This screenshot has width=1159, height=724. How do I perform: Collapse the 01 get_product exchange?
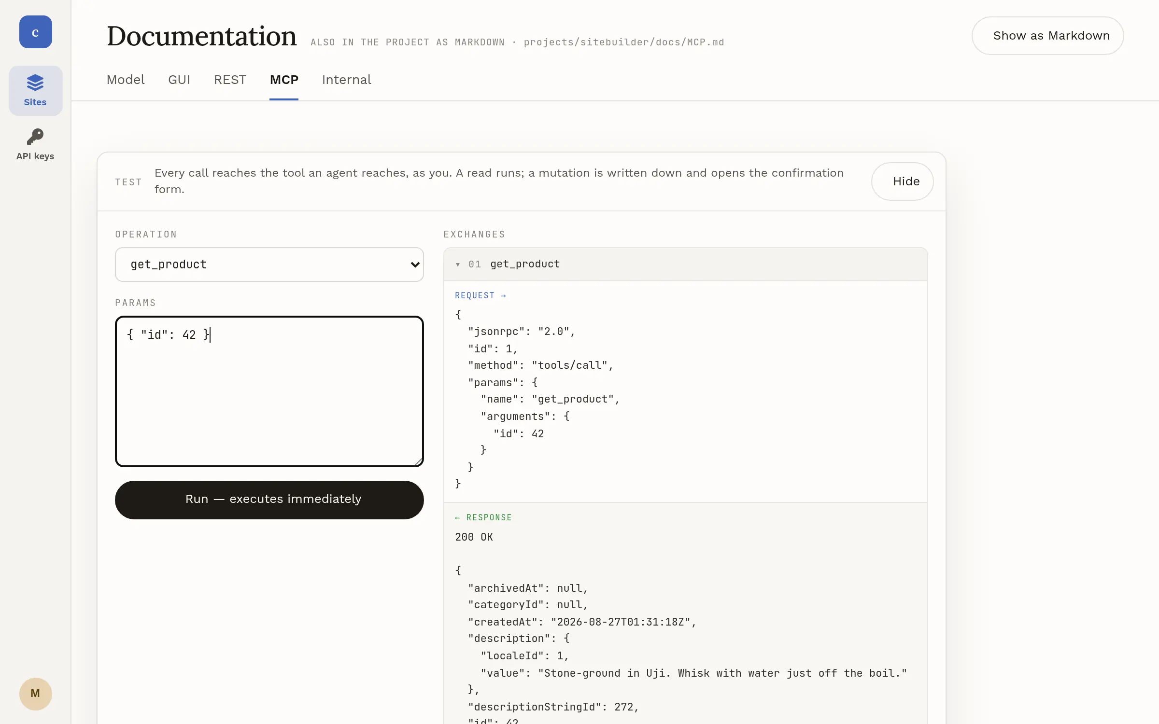686,264
